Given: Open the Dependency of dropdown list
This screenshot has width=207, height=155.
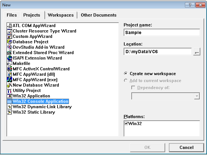Looking at the screenshot, I should pyautogui.click(x=197, y=96).
